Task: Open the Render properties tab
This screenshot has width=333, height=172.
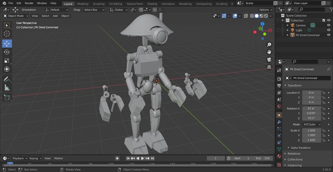Action: (279, 79)
